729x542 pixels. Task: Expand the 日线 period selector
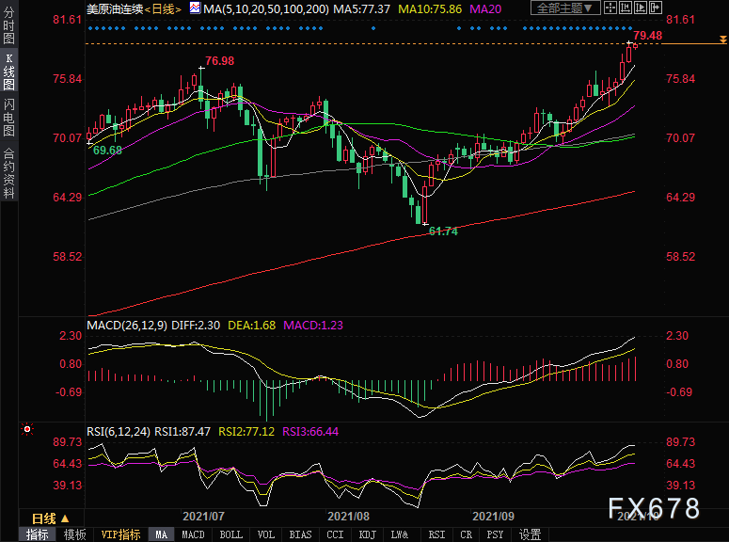tap(51, 518)
